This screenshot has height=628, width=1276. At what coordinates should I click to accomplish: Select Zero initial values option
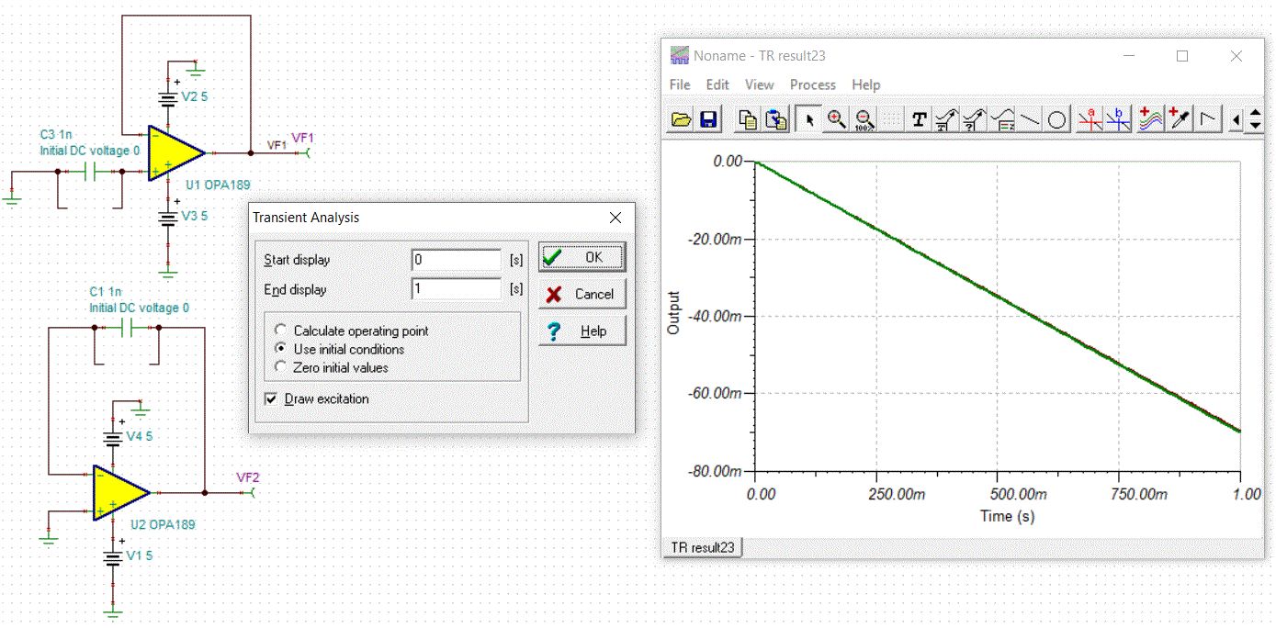(x=333, y=367)
